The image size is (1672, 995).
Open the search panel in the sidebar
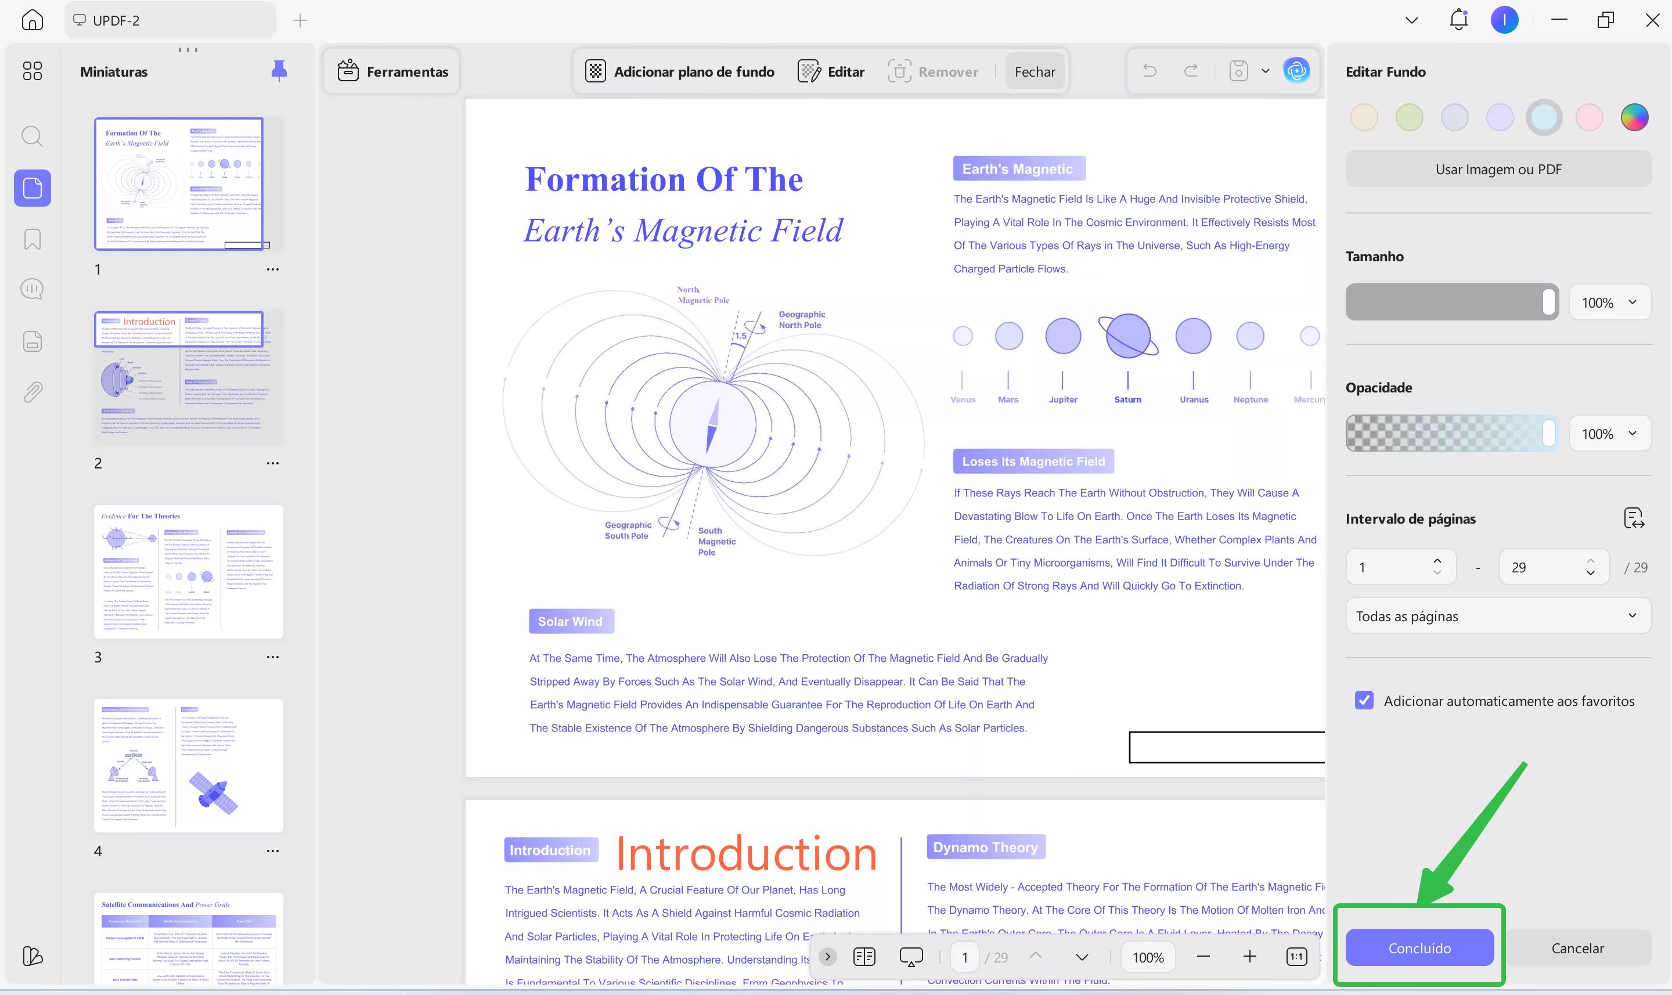point(32,137)
